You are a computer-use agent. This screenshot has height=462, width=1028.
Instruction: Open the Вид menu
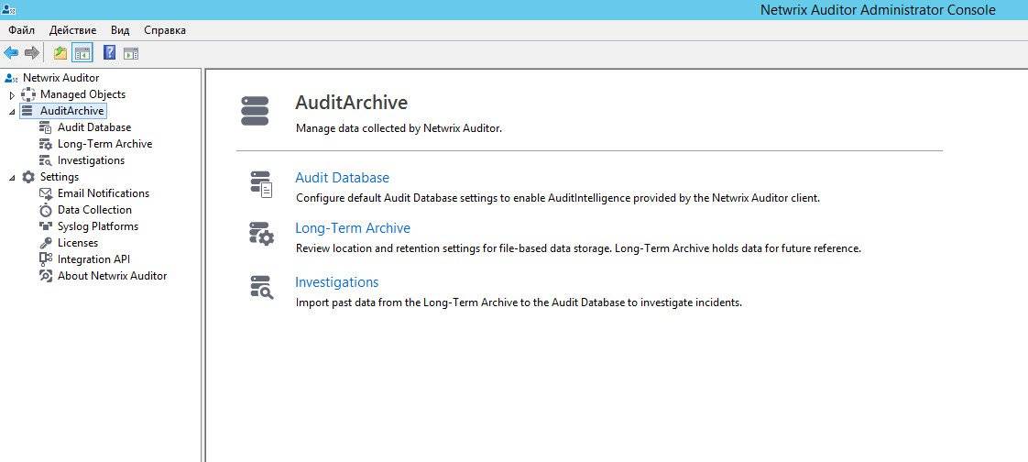(120, 30)
